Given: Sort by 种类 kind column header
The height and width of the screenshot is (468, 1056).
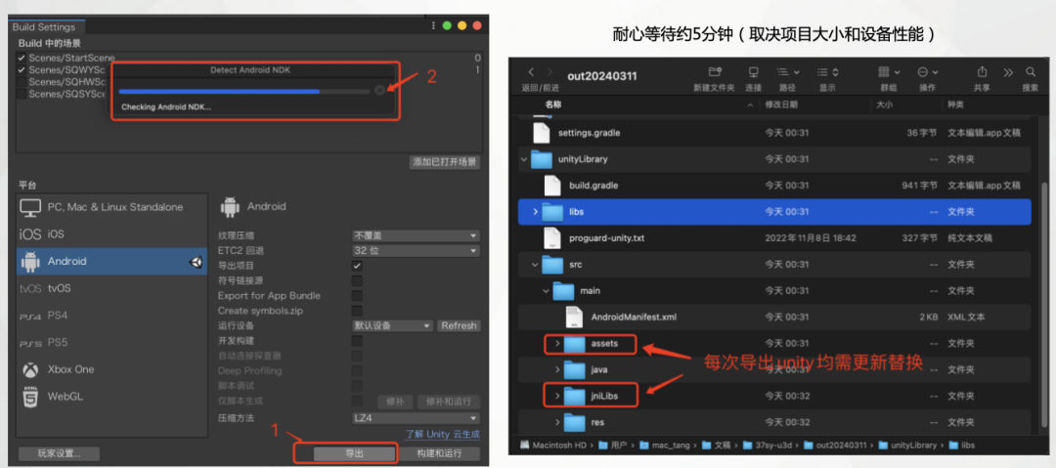Looking at the screenshot, I should pyautogui.click(x=955, y=106).
